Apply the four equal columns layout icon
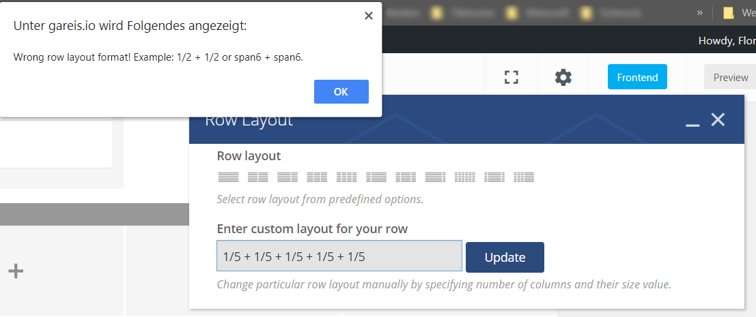The width and height of the screenshot is (756, 317). click(347, 177)
